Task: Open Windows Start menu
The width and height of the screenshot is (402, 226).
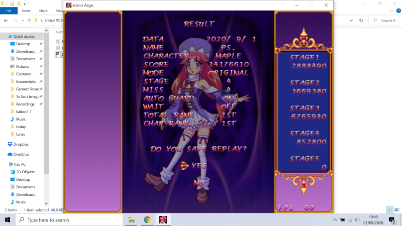Action: click(x=8, y=220)
